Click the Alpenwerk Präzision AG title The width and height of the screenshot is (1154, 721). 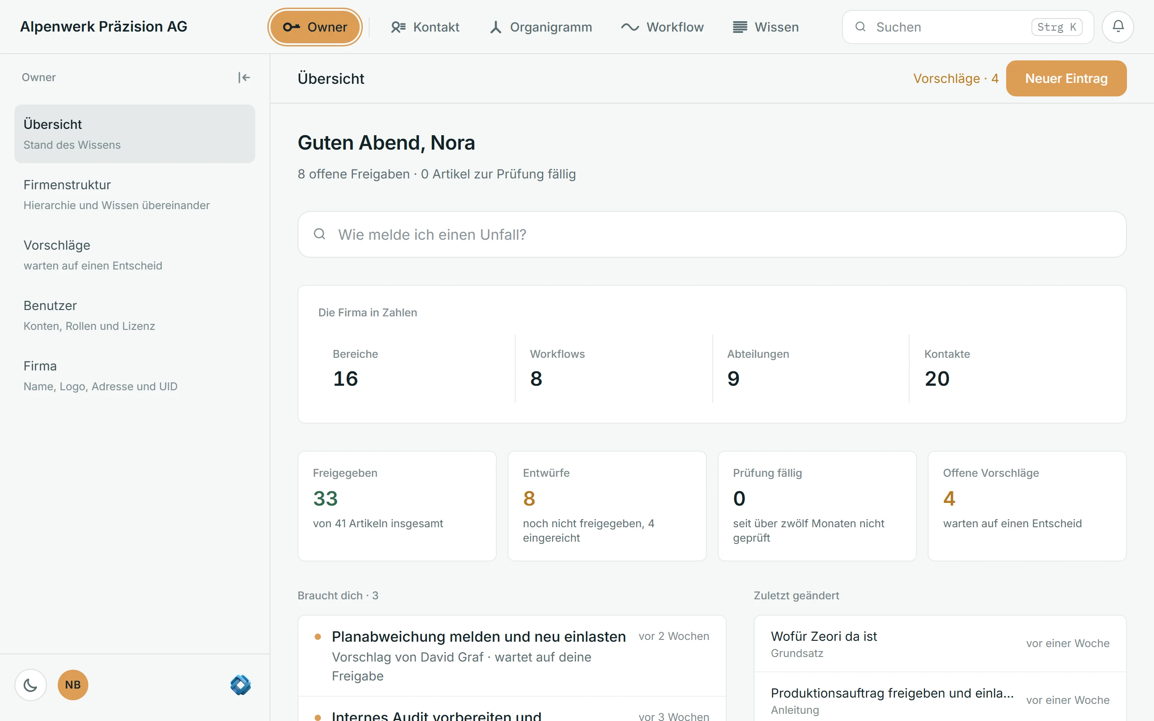click(104, 27)
